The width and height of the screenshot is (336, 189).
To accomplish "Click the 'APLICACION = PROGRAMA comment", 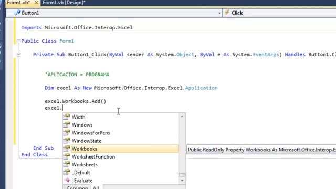I will pos(77,75).
